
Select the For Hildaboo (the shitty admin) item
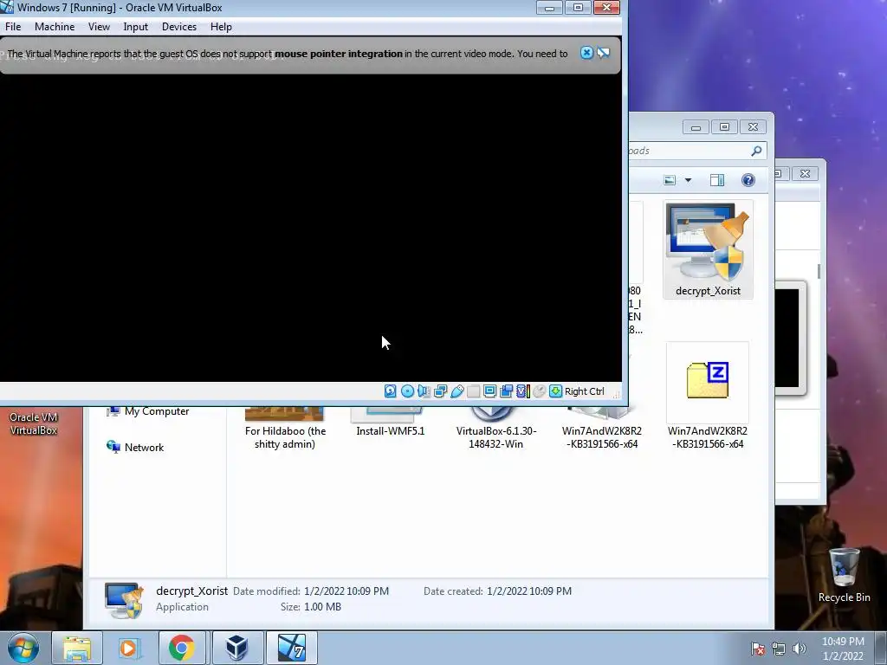pyautogui.click(x=284, y=429)
